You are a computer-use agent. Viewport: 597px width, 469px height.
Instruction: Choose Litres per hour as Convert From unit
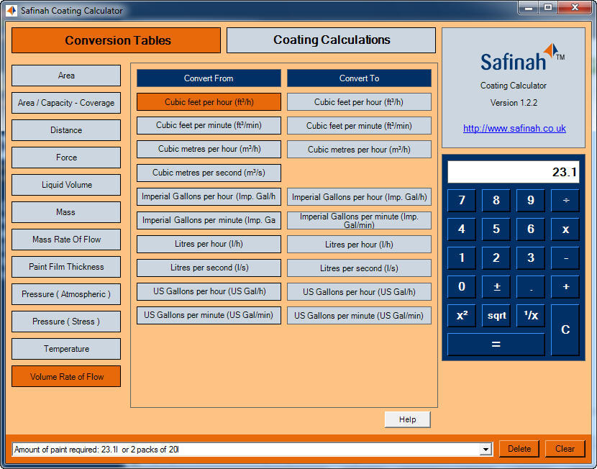(x=208, y=244)
